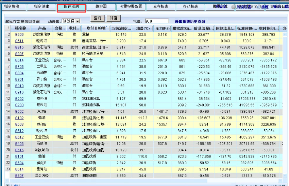Screen dimensions: 289x186
Task: Open tank G901 link
Action: (19, 80)
